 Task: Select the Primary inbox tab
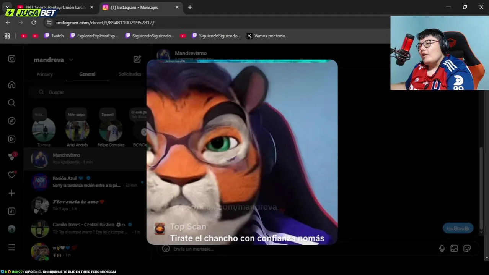(44, 74)
